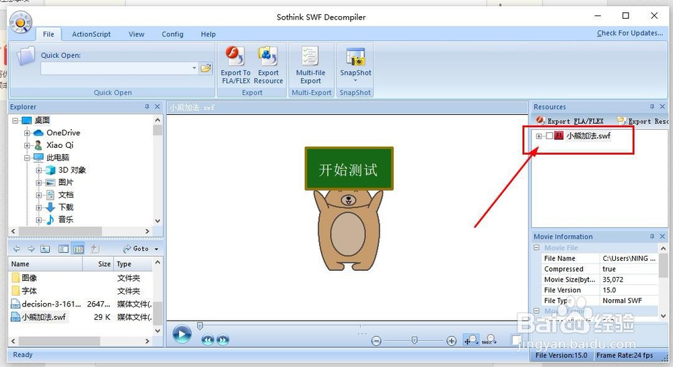673x367 pixels.
Task: Switch to the View ribbon tab
Action: pos(137,34)
